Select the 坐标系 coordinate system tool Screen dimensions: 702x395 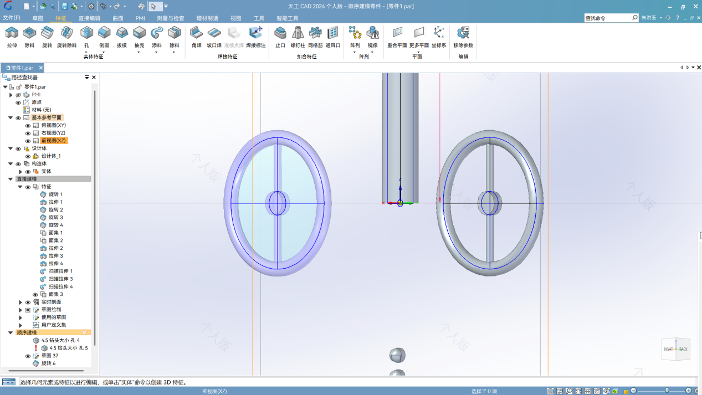click(439, 37)
